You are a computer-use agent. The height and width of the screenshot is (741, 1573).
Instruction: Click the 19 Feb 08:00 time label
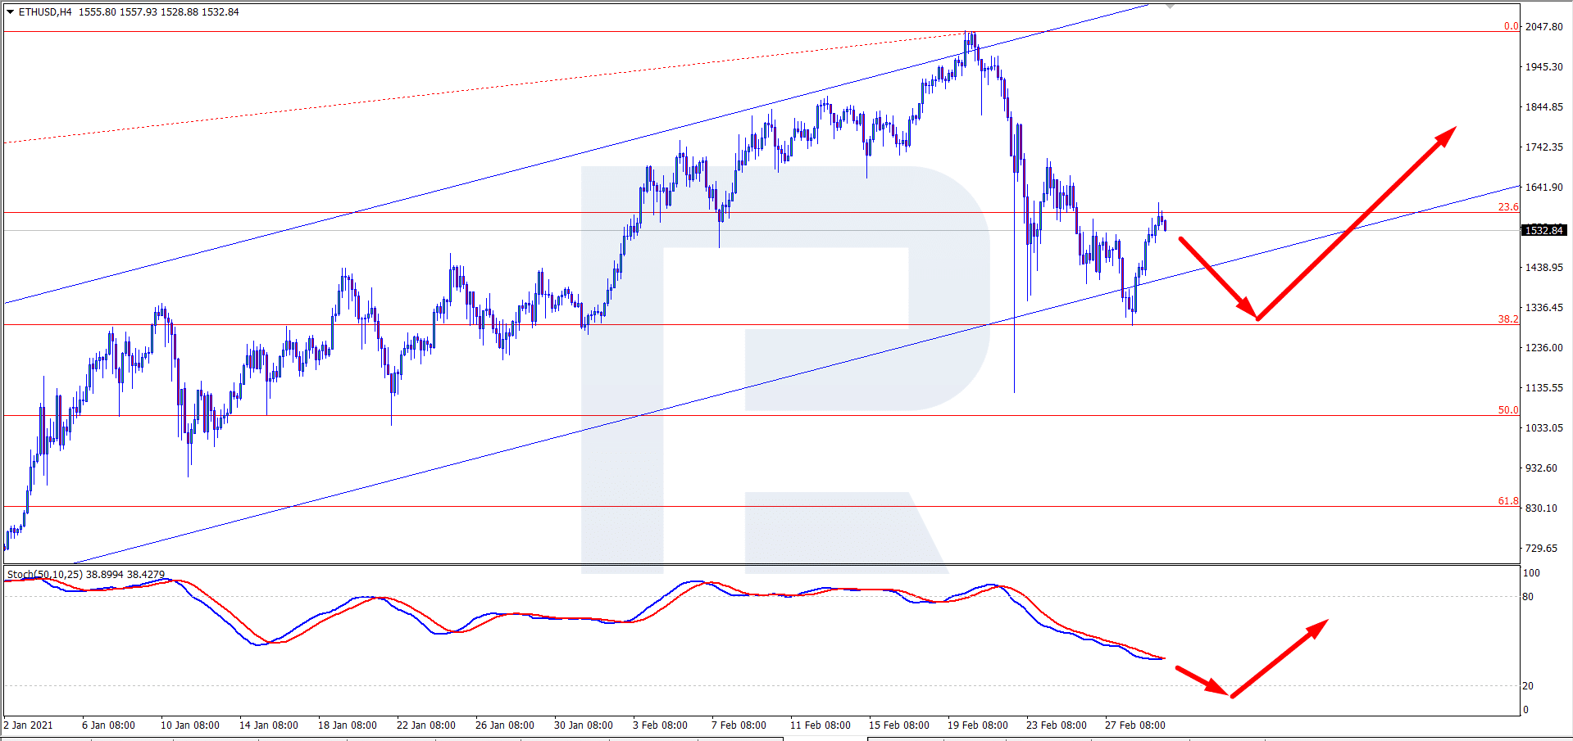pyautogui.click(x=978, y=725)
